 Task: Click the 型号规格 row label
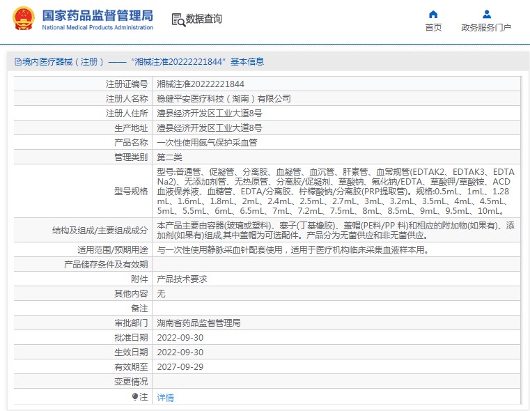[x=131, y=192]
